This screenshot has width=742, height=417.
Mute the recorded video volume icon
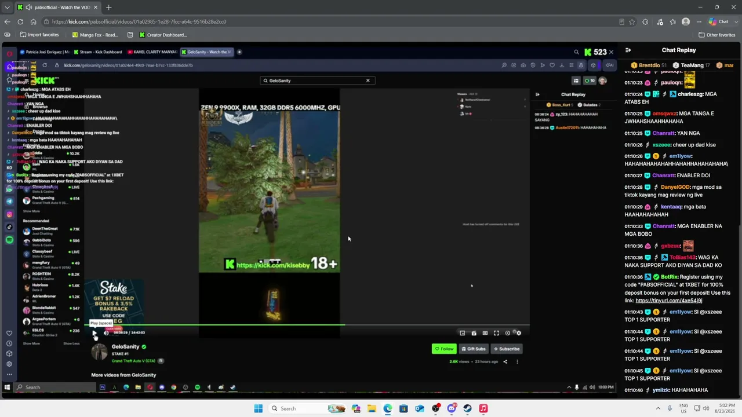106,332
